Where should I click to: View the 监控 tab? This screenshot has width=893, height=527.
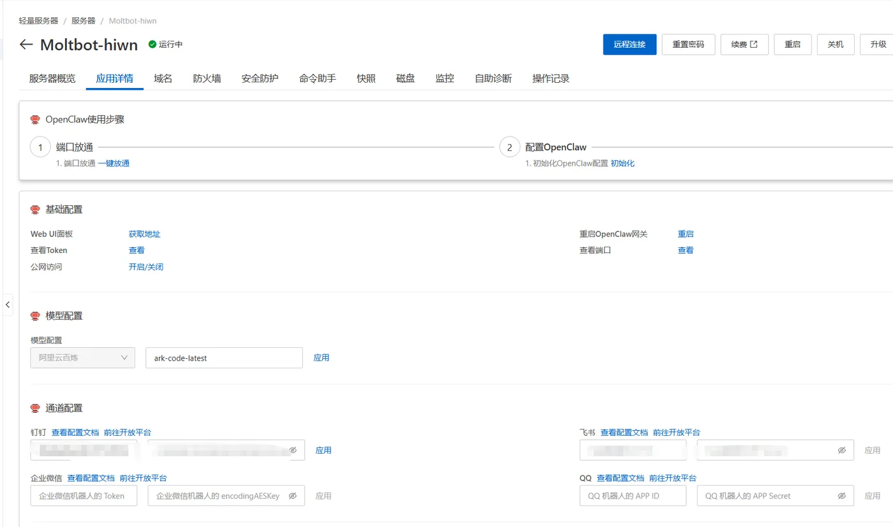click(x=445, y=78)
